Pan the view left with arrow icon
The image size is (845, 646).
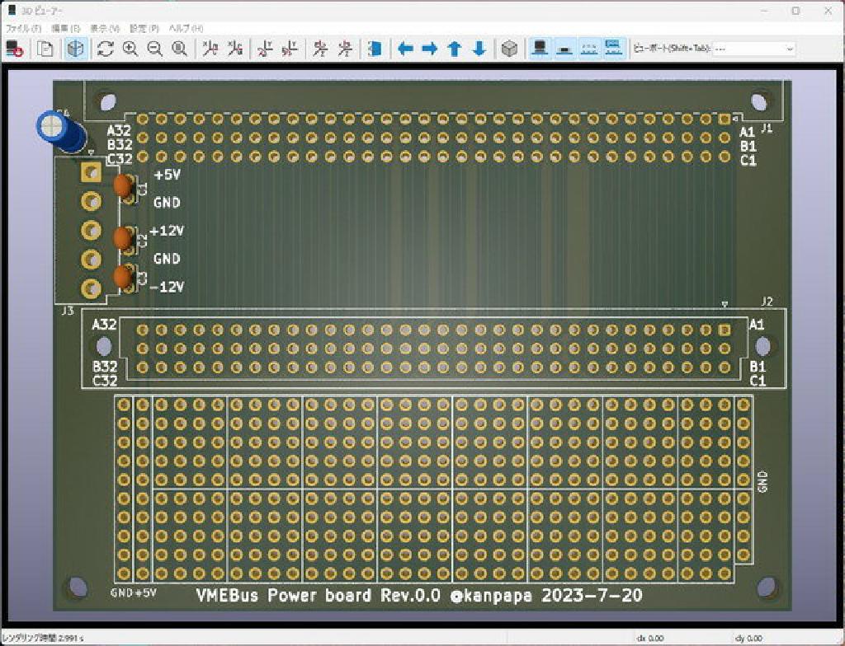[x=404, y=48]
